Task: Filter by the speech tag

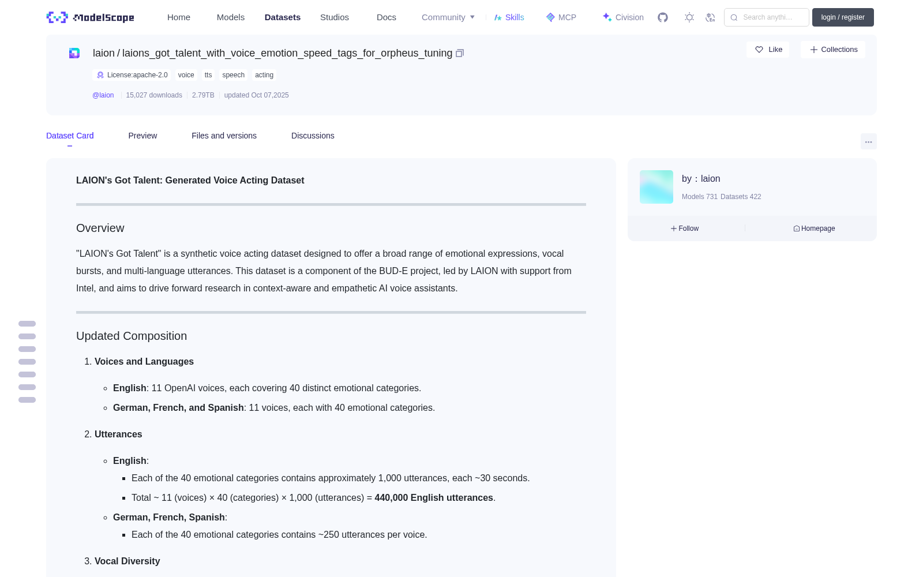Action: click(233, 75)
